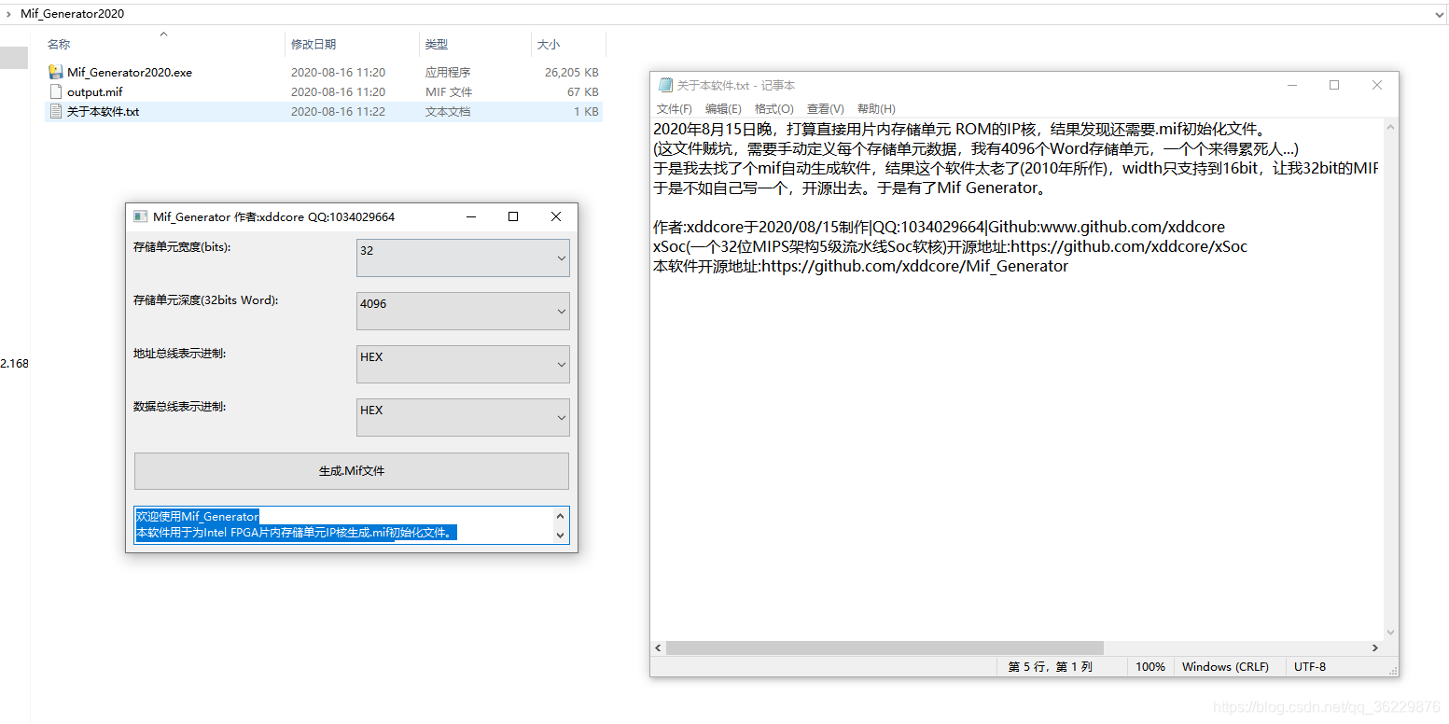Click the 生成.Mif文件 button
Viewport: 1449px width, 724px height.
click(x=352, y=471)
